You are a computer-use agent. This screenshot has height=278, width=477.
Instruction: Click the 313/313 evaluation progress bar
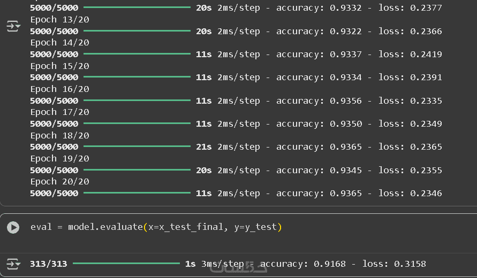click(126, 264)
